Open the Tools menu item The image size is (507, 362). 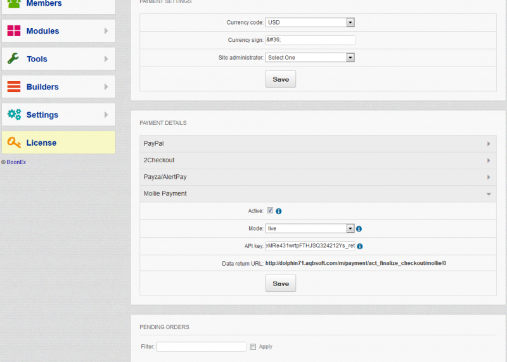58,58
